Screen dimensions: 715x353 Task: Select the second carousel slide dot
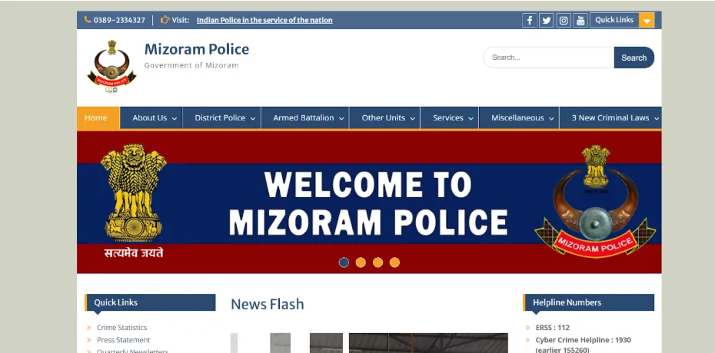[x=361, y=262]
